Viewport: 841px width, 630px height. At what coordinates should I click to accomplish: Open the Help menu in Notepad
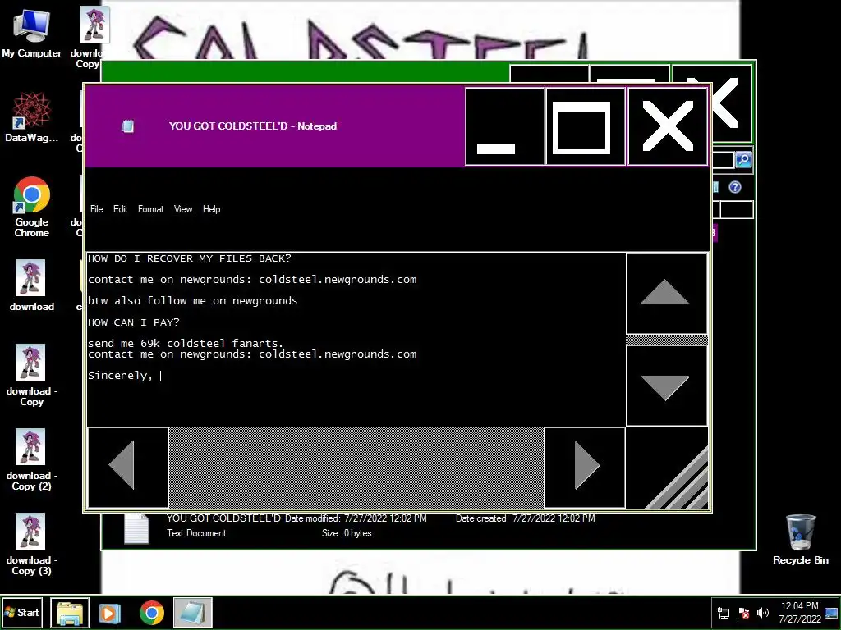[x=211, y=209]
